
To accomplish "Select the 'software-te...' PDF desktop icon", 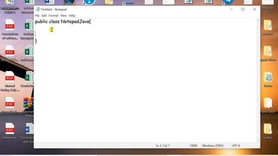I will 10,131.
